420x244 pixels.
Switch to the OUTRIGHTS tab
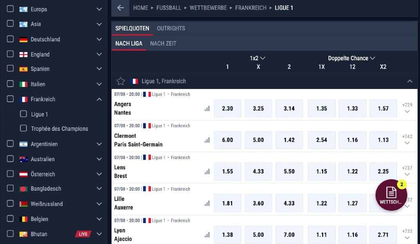(171, 28)
